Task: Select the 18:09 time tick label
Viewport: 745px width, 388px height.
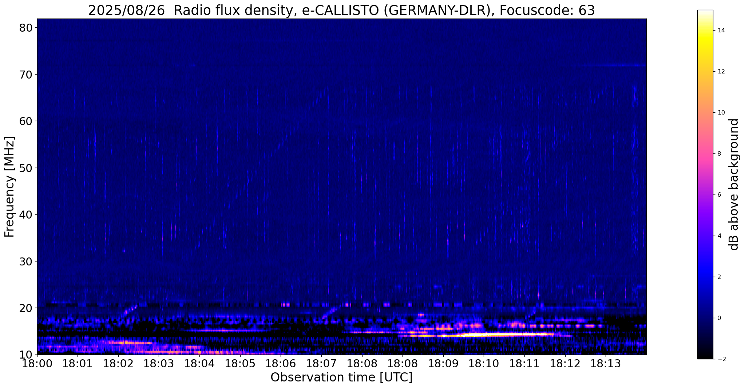Action: [x=443, y=363]
